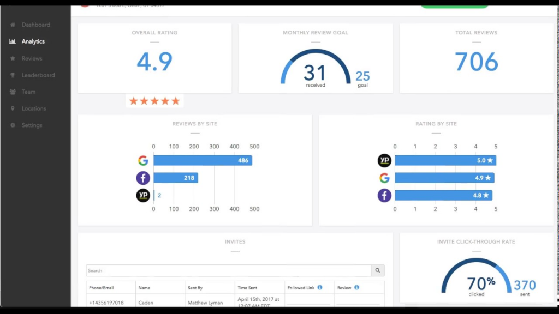
Task: Click info icon beside Review column header
Action: point(356,287)
